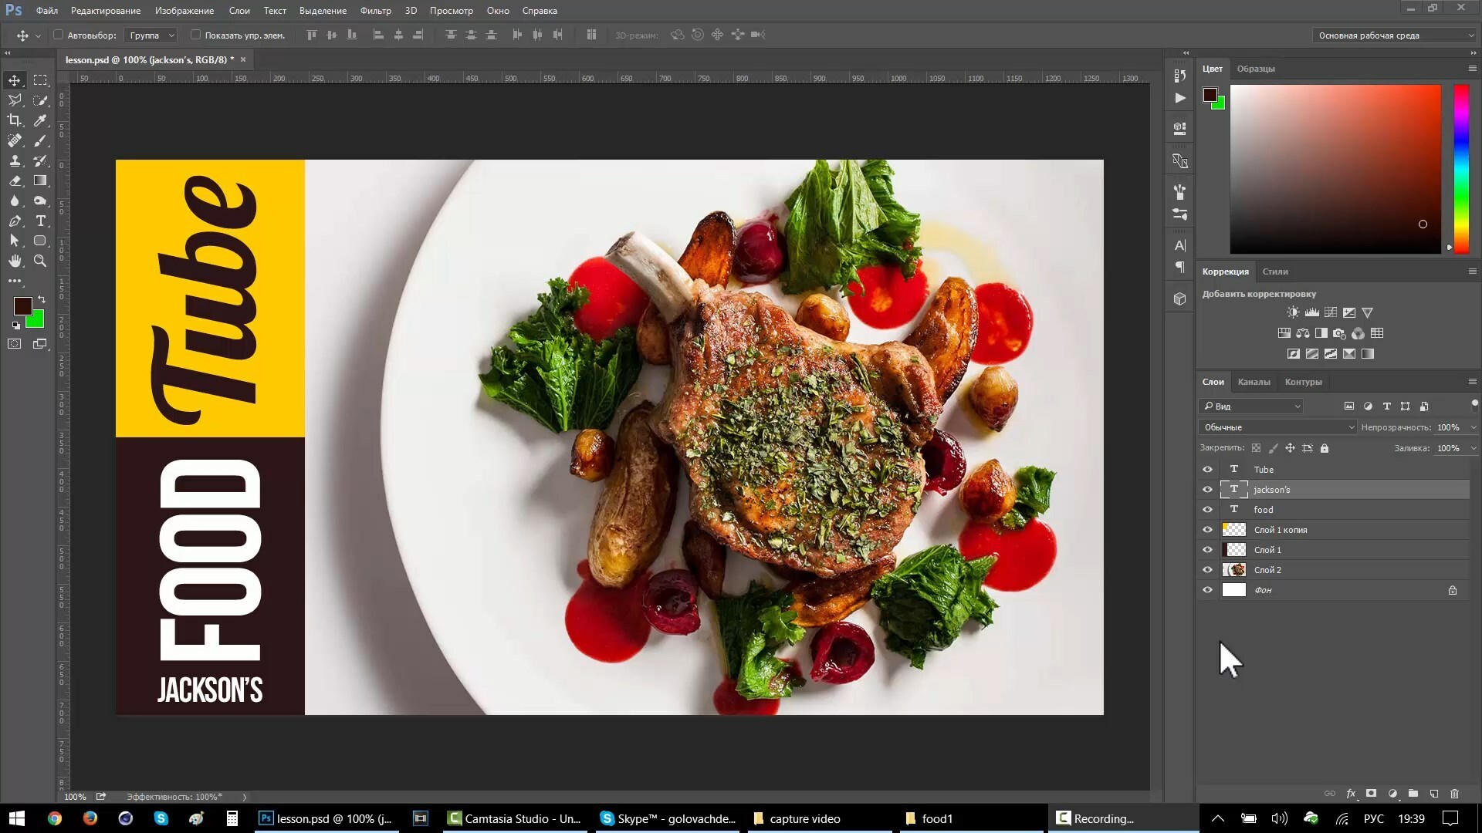Select the Healing Brush tool
The image size is (1482, 833).
(x=15, y=140)
